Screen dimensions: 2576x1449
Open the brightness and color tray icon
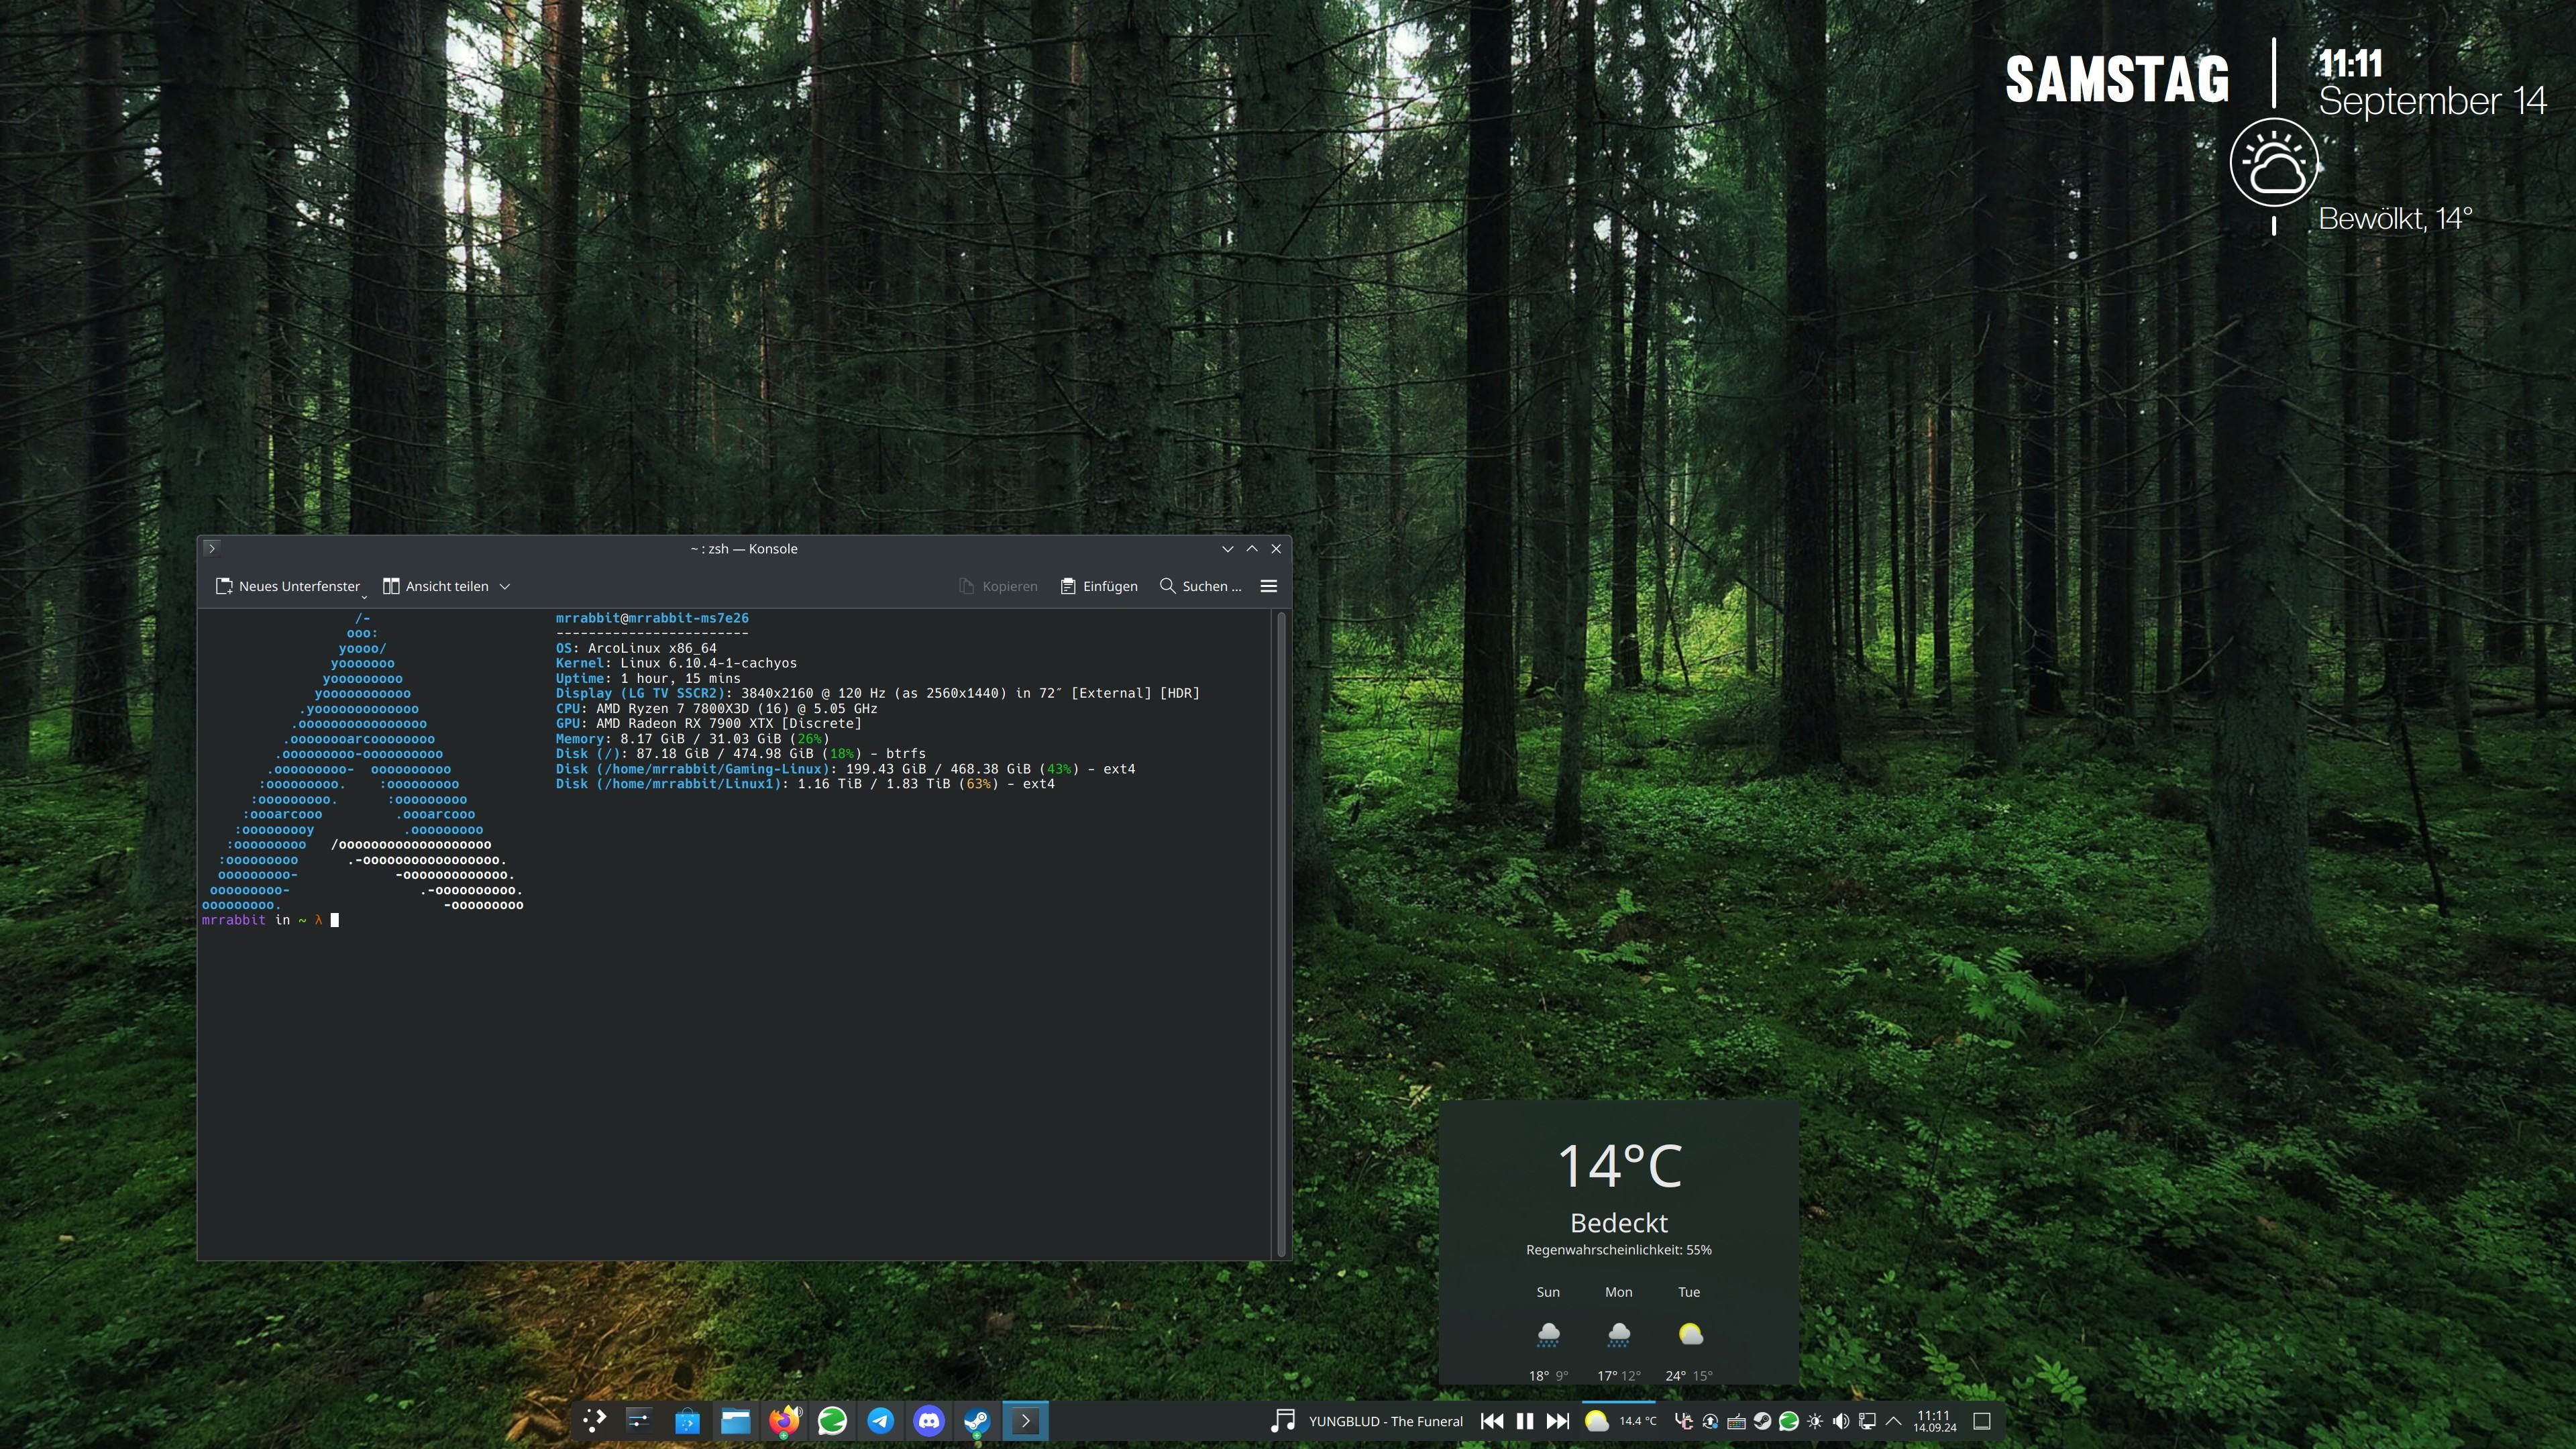(x=1815, y=1421)
